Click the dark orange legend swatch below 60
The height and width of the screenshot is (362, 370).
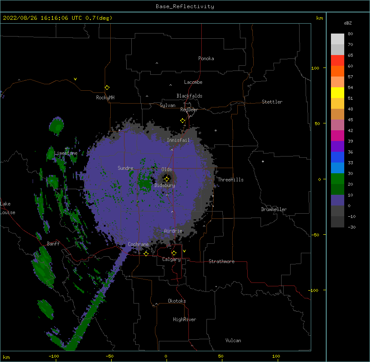337,71
